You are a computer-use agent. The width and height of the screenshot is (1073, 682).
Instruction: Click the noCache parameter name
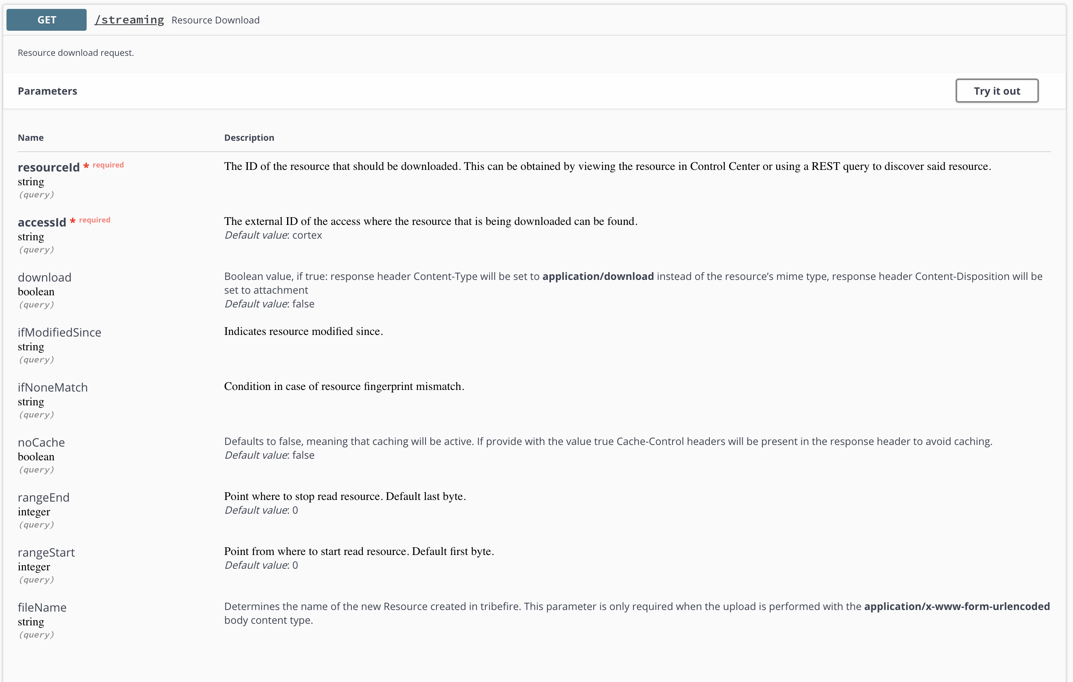(41, 443)
